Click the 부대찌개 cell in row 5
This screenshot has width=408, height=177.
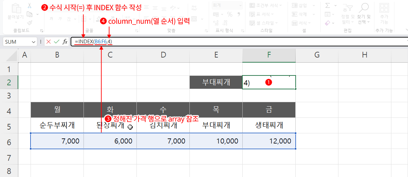point(216,126)
